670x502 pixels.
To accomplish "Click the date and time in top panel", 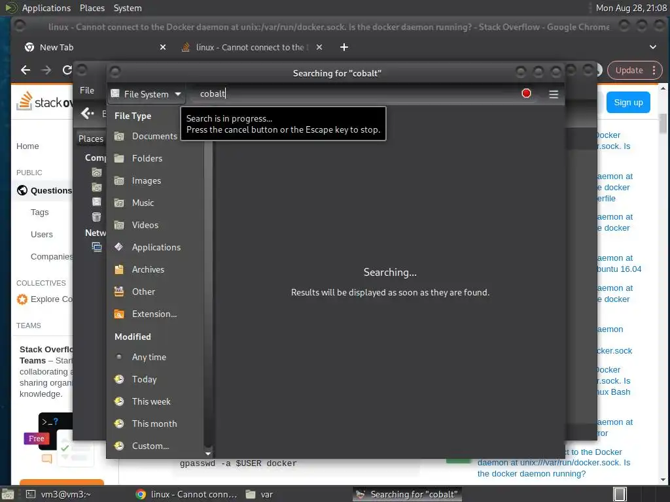I will coord(631,8).
